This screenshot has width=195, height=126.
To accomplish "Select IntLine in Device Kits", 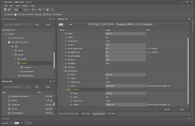I will 14,109.
